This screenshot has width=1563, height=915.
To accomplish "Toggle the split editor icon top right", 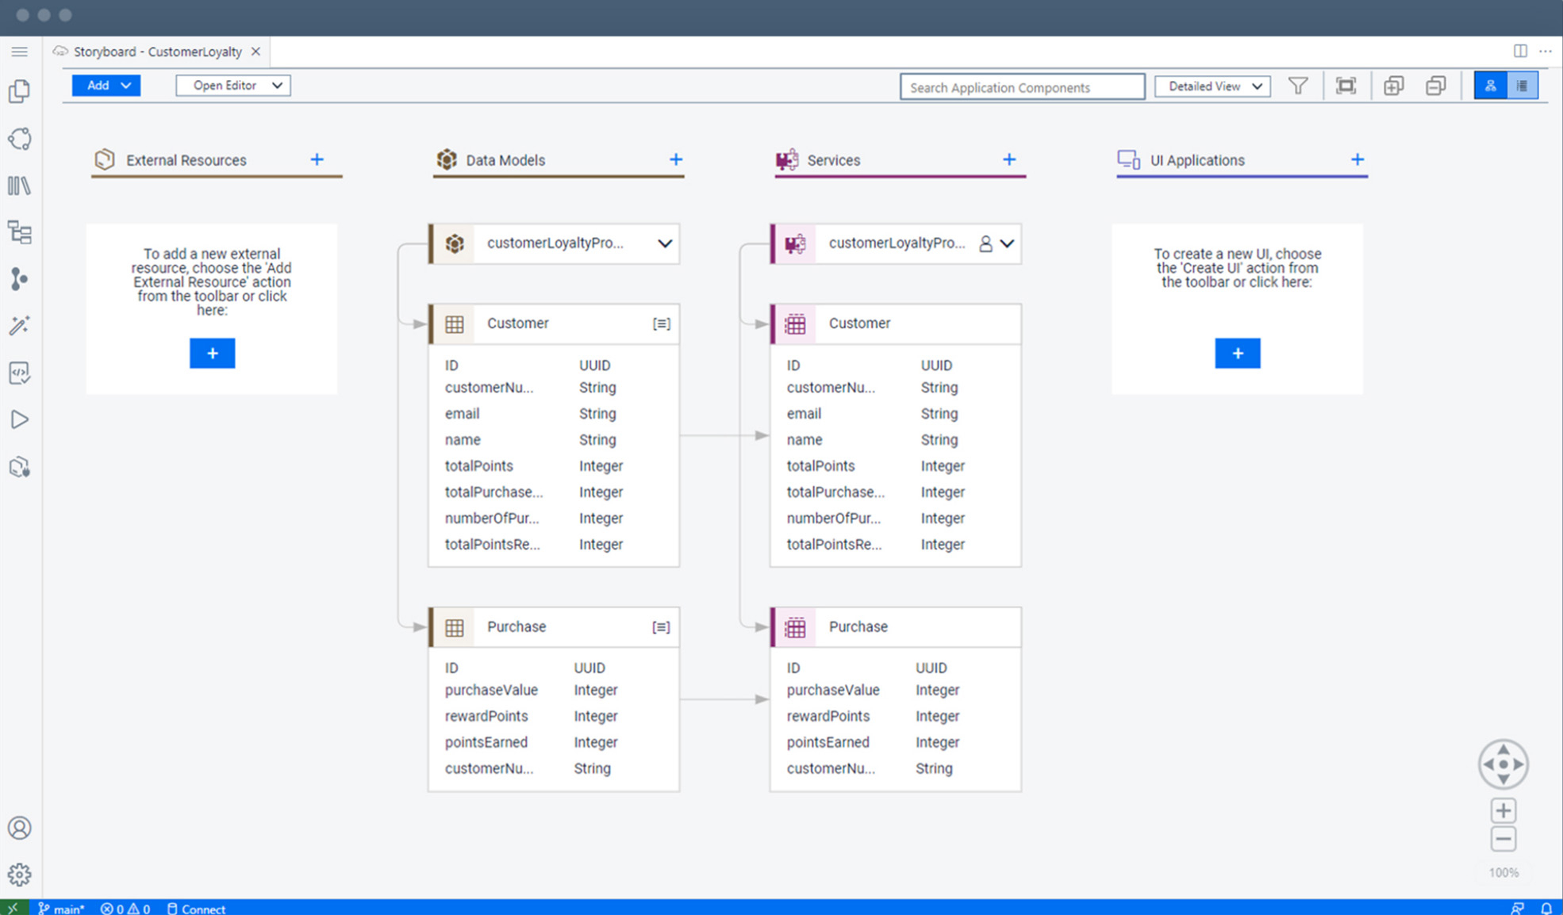I will (x=1520, y=51).
